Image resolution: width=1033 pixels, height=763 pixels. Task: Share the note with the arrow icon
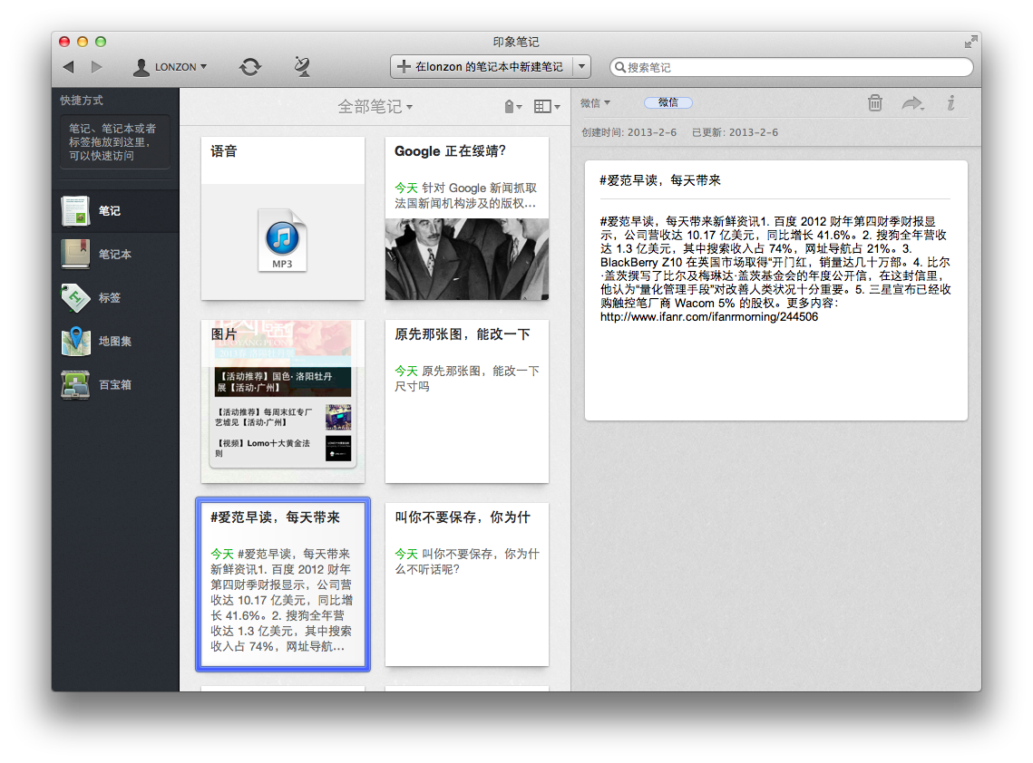(912, 103)
